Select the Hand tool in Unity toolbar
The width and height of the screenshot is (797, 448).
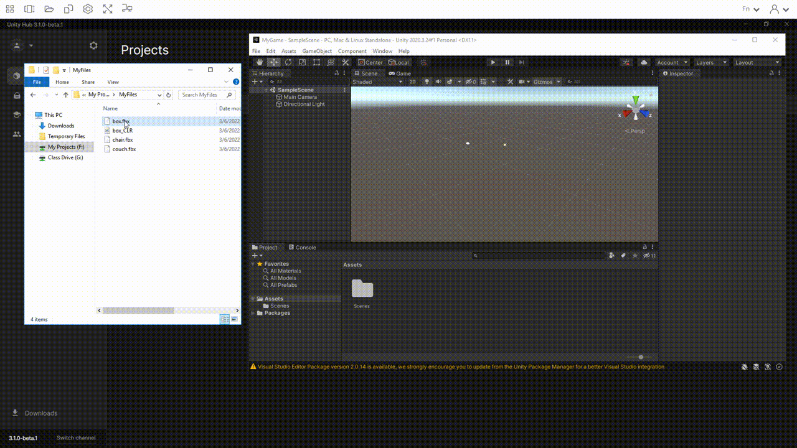(x=260, y=62)
